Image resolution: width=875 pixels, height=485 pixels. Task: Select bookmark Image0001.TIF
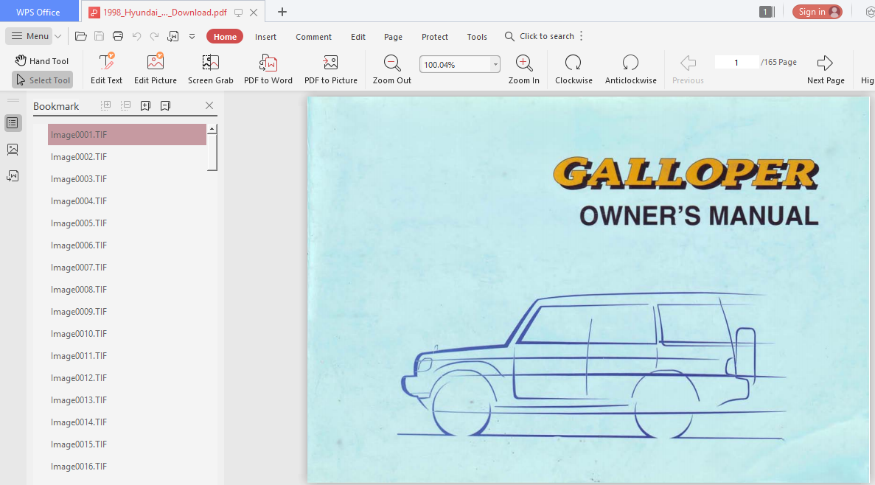(128, 134)
